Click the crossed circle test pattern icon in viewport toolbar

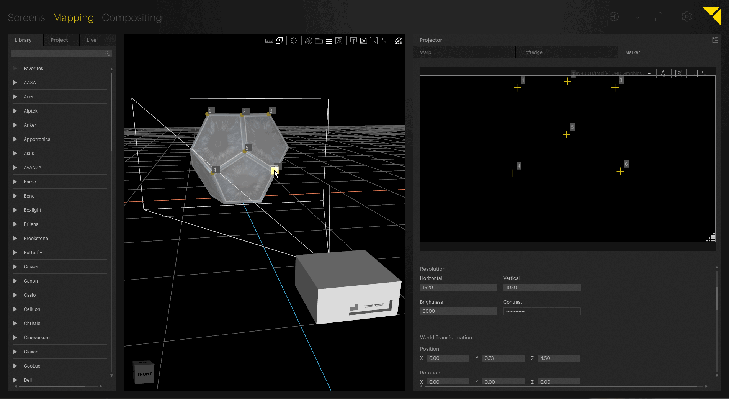tap(339, 41)
